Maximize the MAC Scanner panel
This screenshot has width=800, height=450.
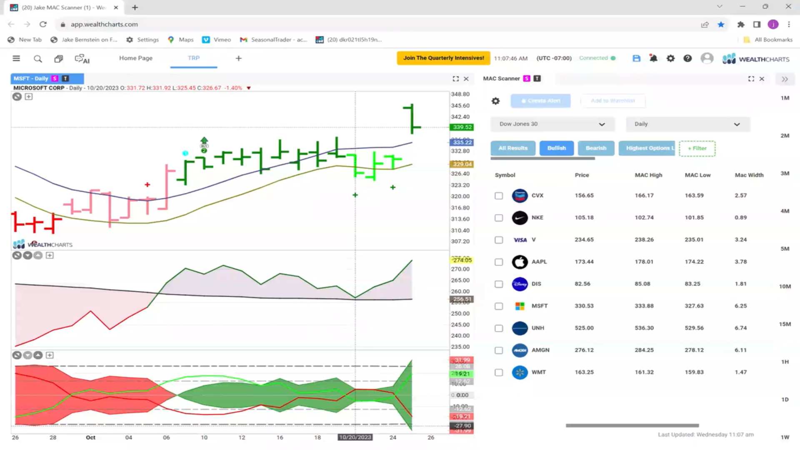(x=751, y=79)
